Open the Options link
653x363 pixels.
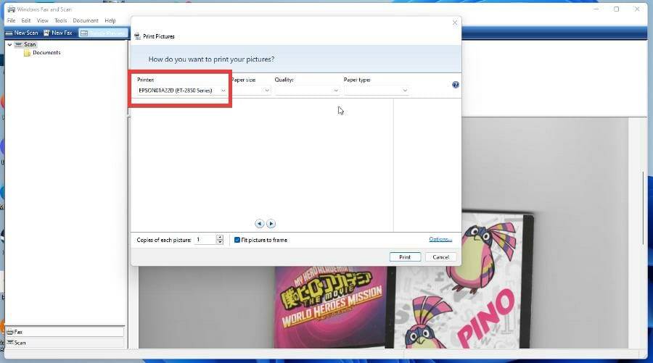(440, 239)
